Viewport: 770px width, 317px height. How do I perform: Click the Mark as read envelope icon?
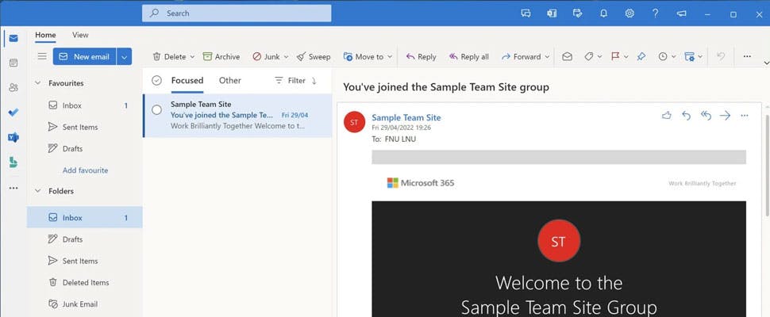567,57
